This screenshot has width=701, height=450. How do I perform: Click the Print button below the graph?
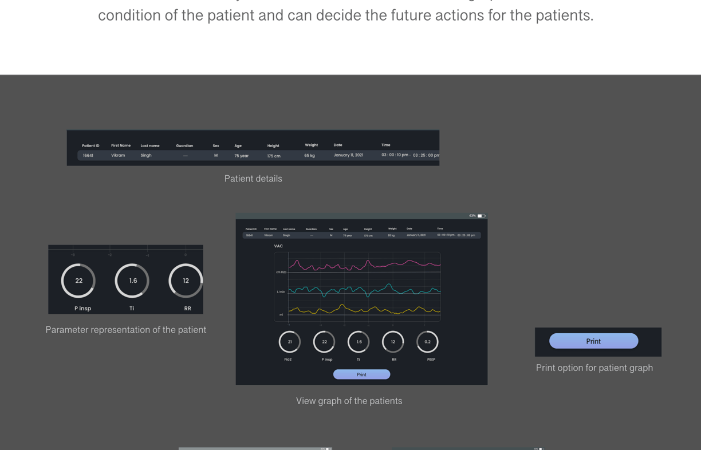[361, 374]
